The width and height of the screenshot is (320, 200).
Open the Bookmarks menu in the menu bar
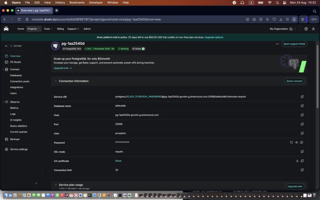click(x=77, y=3)
